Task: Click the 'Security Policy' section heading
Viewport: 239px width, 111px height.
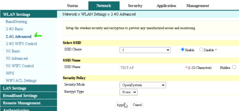Action: click(74, 78)
